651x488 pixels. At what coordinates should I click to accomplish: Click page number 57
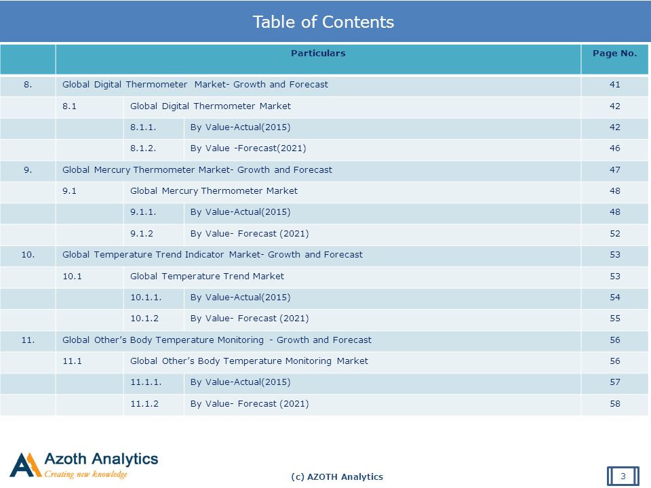pos(615,382)
